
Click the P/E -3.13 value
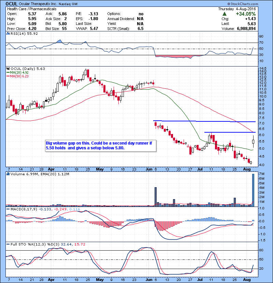(93, 14)
